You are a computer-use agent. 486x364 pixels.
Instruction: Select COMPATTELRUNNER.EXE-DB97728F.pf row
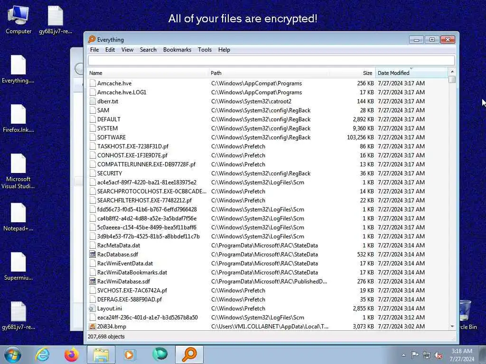268,164
